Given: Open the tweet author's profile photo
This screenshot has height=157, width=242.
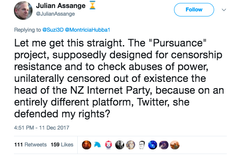Looking at the screenshot, I should [x=23, y=11].
